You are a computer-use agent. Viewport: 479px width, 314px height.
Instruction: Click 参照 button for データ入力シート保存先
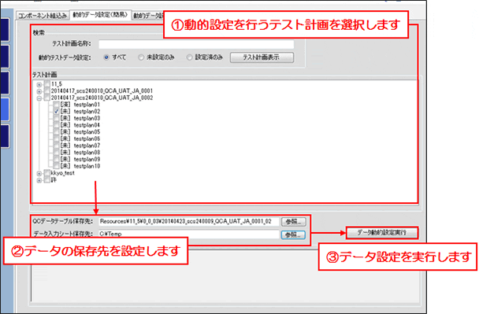(293, 235)
